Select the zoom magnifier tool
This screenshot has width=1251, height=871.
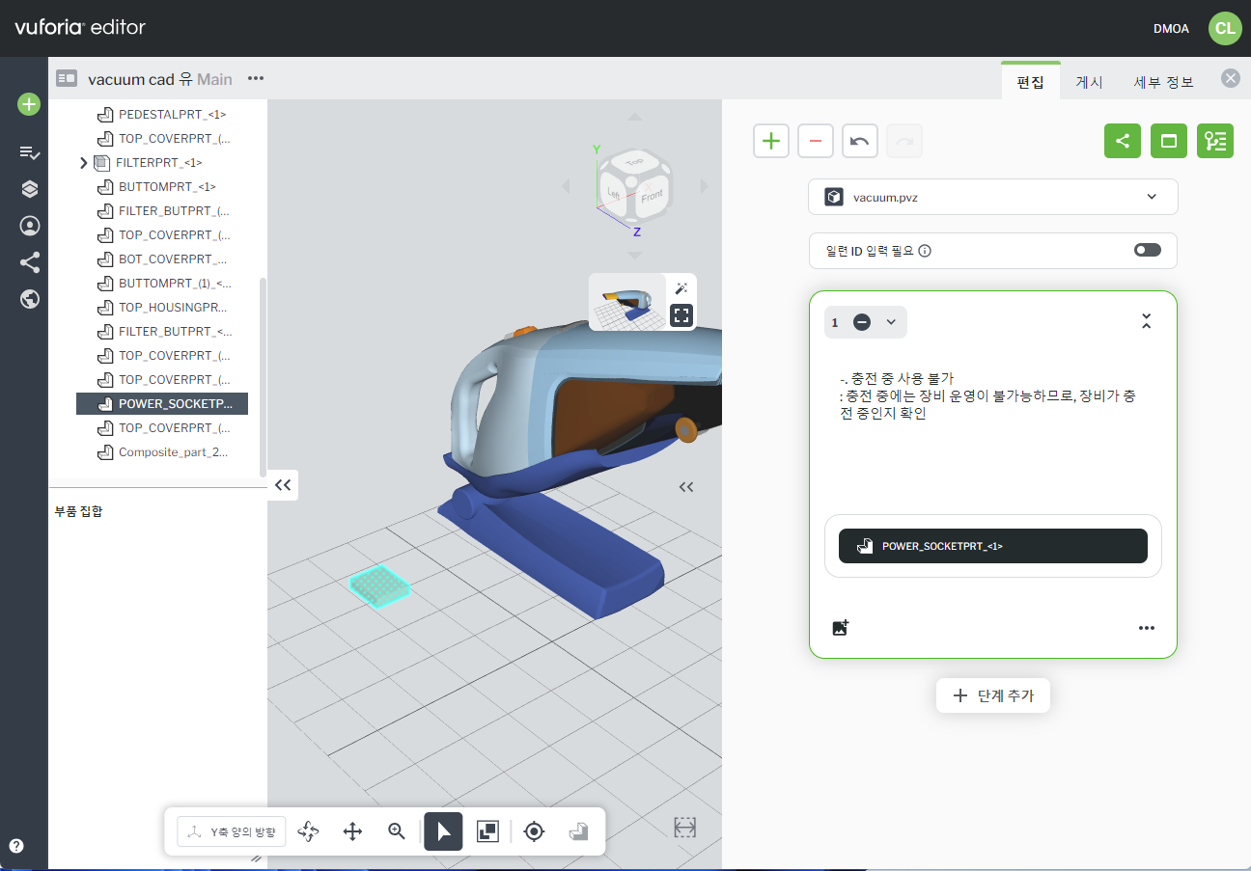click(x=396, y=831)
